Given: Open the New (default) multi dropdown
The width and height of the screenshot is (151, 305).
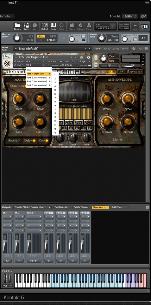Looking at the screenshot, I should [52, 49].
